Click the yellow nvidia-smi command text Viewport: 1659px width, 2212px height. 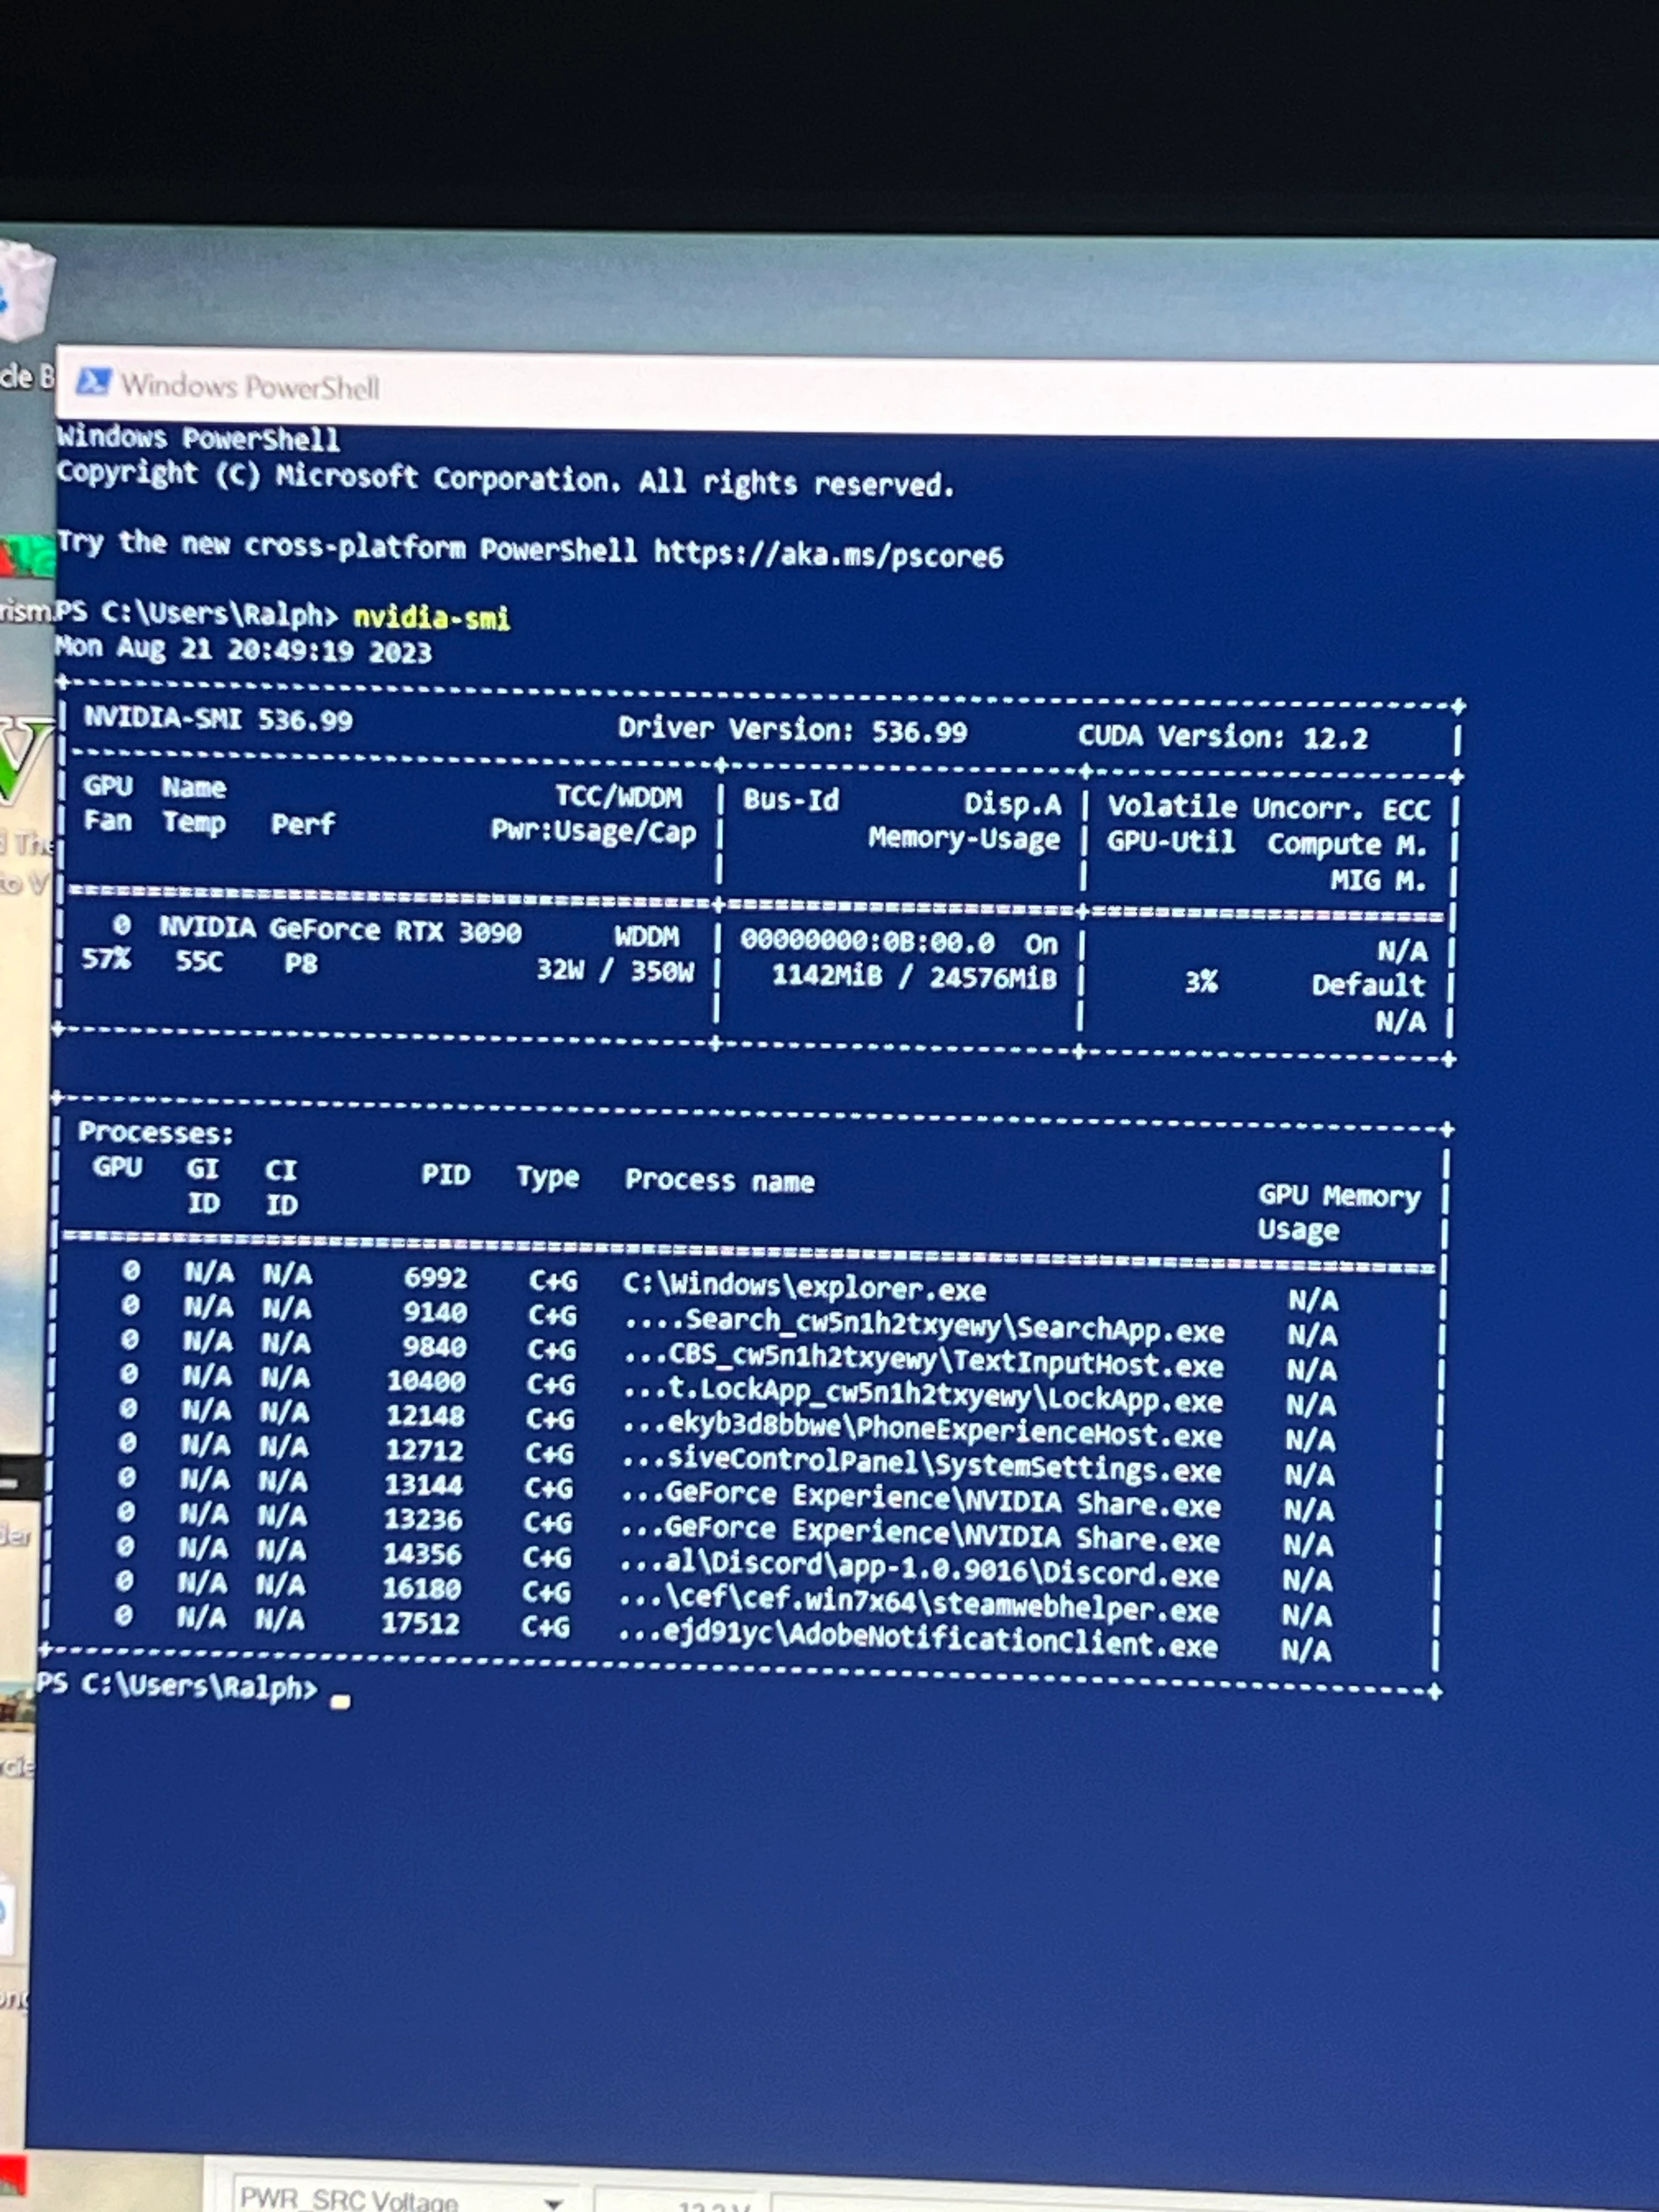click(431, 617)
